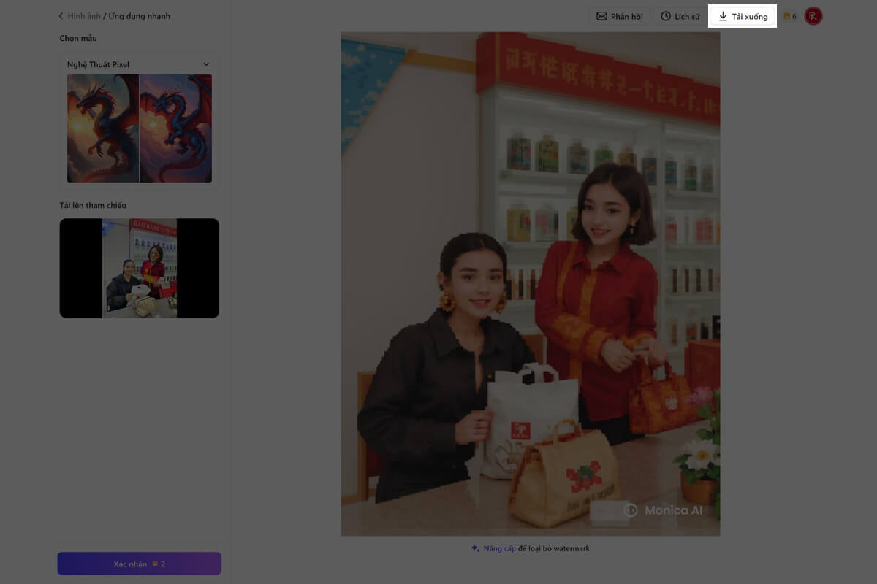Expand the Nghệ Thuật Pixel dropdown chevron
Screen dimensions: 877x584
point(206,64)
